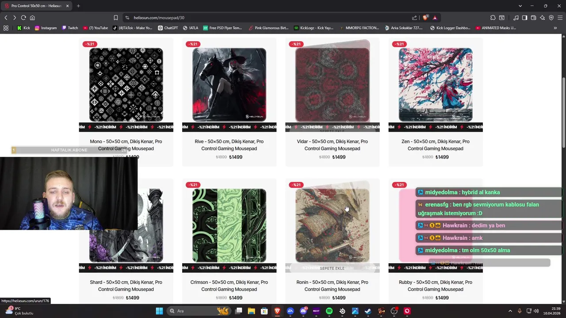Screen dimensions: 566x318
Task: Bookmark this page with the bookmark icon
Action: pyautogui.click(x=116, y=18)
